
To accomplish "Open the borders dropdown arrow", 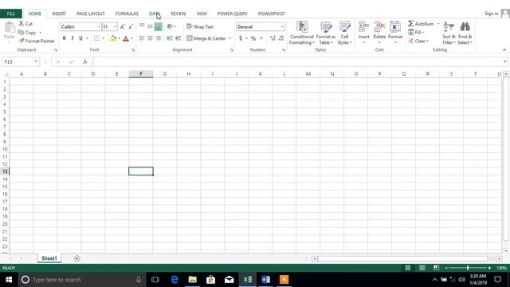I will tap(103, 38).
